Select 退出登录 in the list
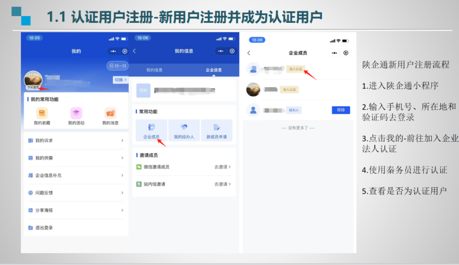This screenshot has width=459, height=265. [x=44, y=228]
